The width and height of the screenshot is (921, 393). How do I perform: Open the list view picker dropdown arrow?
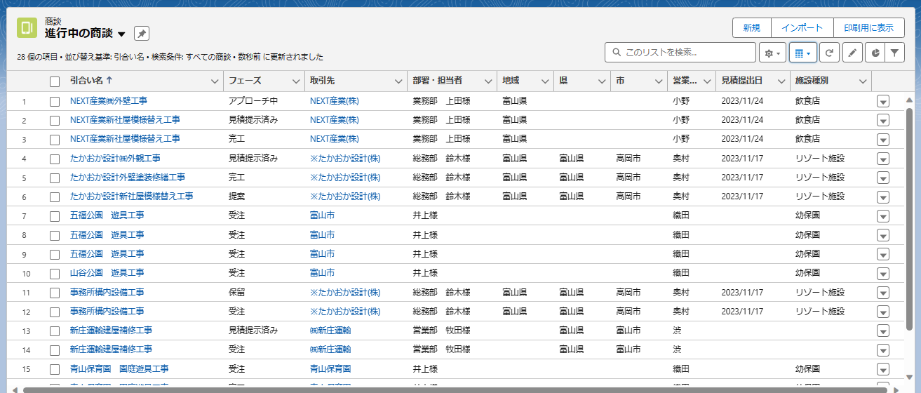tap(121, 34)
